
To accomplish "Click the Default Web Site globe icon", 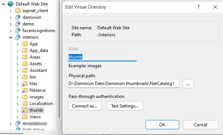I will [x=11, y=4].
